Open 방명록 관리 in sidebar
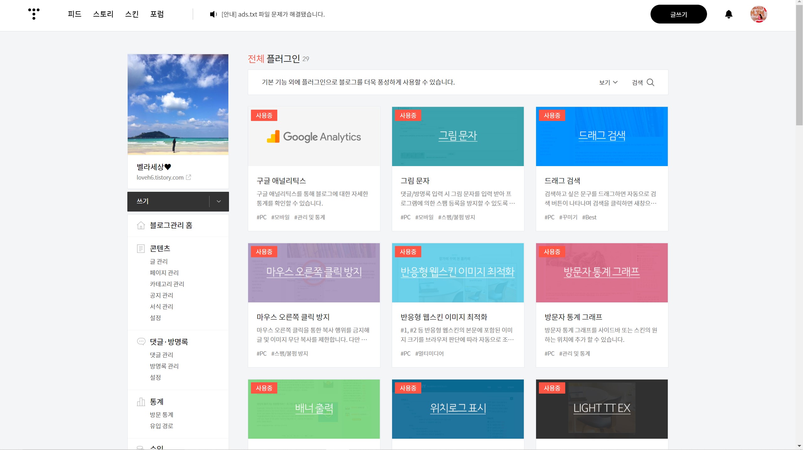 (164, 366)
